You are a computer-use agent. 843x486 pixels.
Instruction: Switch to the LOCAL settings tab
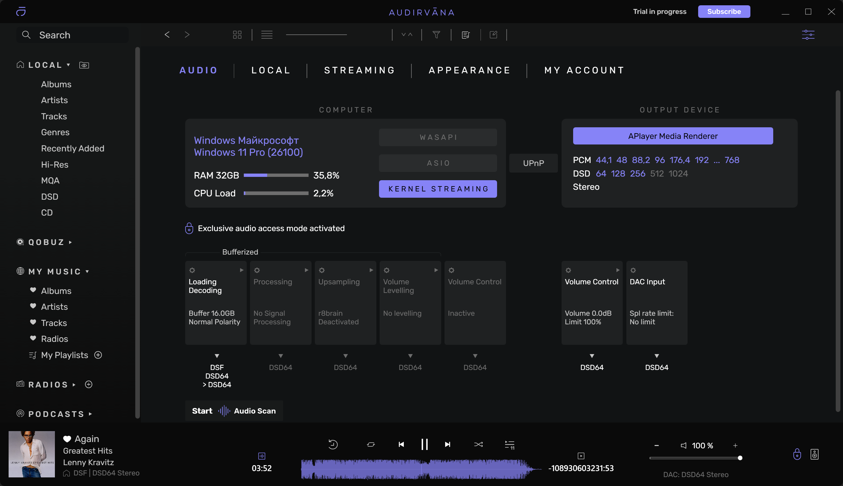click(x=271, y=70)
